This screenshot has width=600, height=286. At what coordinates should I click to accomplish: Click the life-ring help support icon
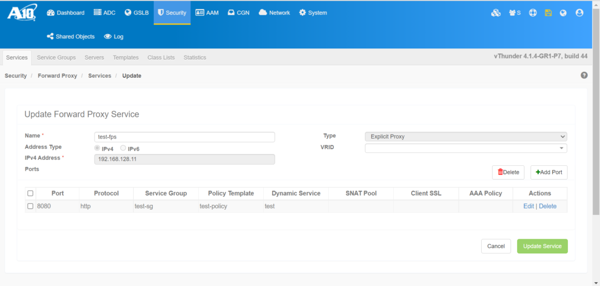click(x=533, y=13)
